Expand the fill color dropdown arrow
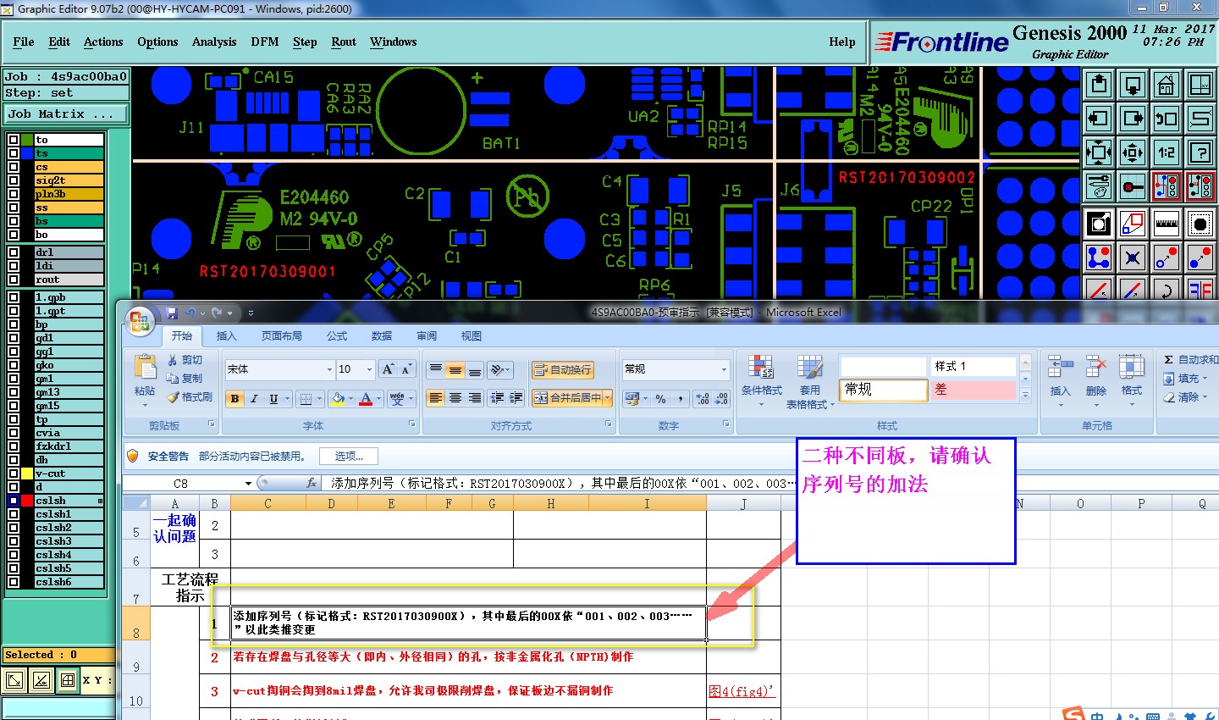Viewport: 1219px width, 720px height. [351, 398]
